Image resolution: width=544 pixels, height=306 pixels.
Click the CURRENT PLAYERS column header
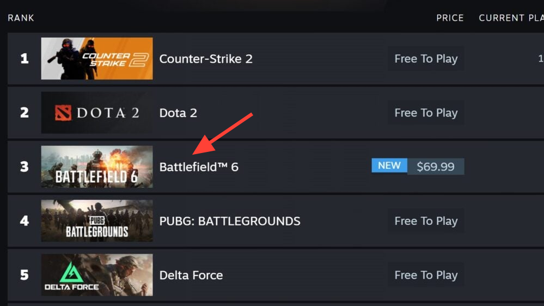coord(511,18)
